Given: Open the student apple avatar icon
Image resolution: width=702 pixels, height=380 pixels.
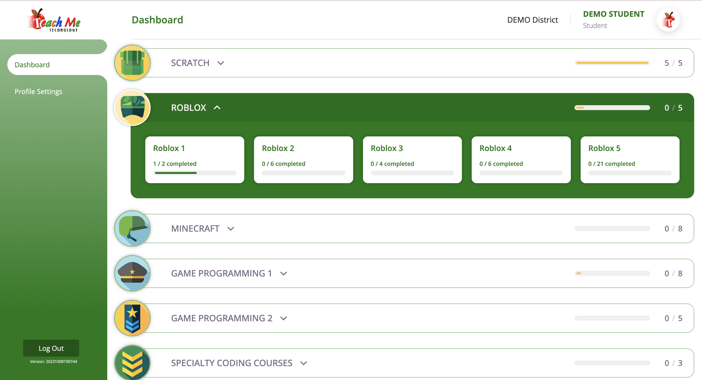Looking at the screenshot, I should point(668,20).
